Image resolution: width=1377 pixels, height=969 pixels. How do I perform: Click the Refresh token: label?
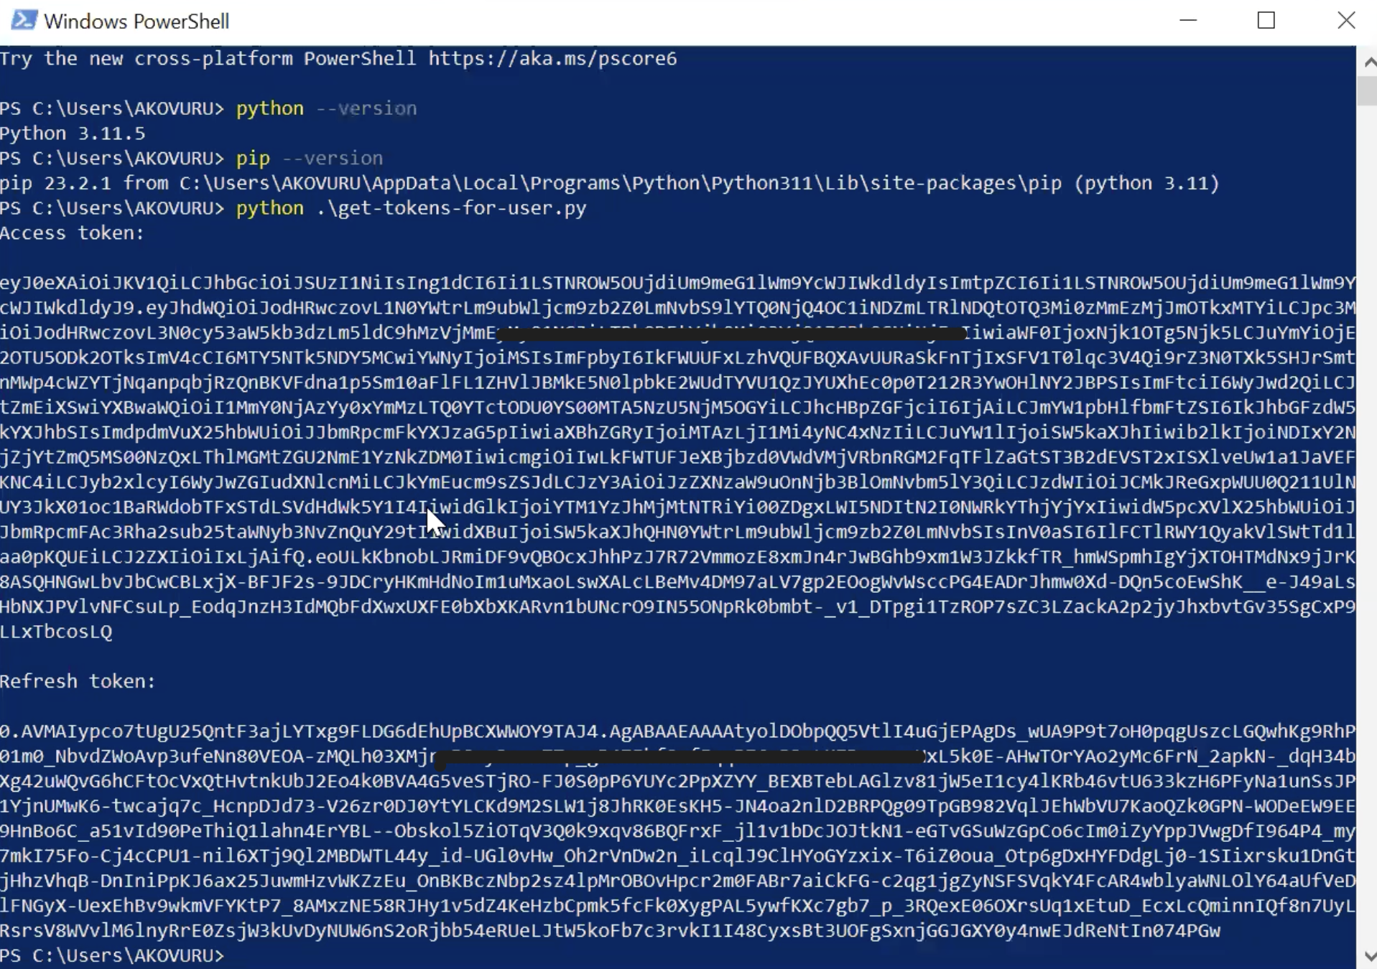[x=77, y=681]
